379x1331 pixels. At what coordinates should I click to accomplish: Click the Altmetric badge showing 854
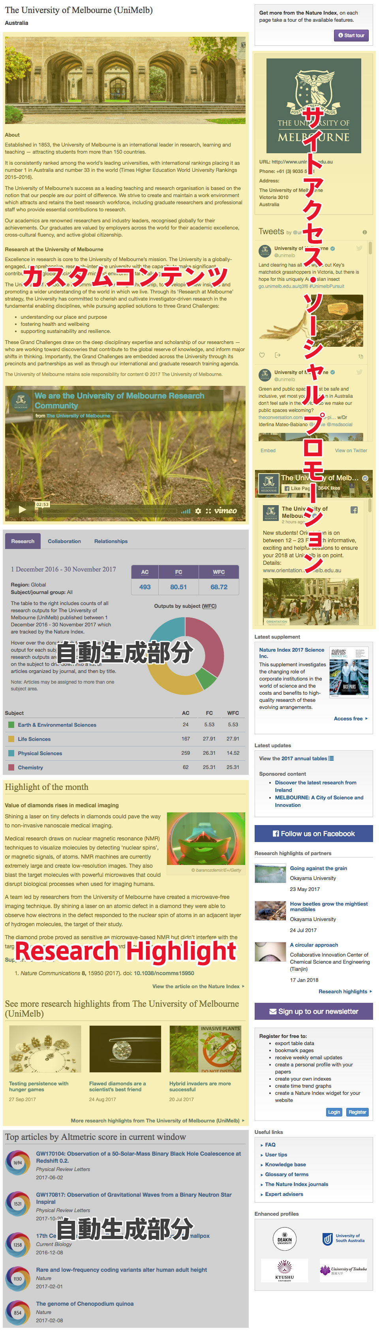17,1312
